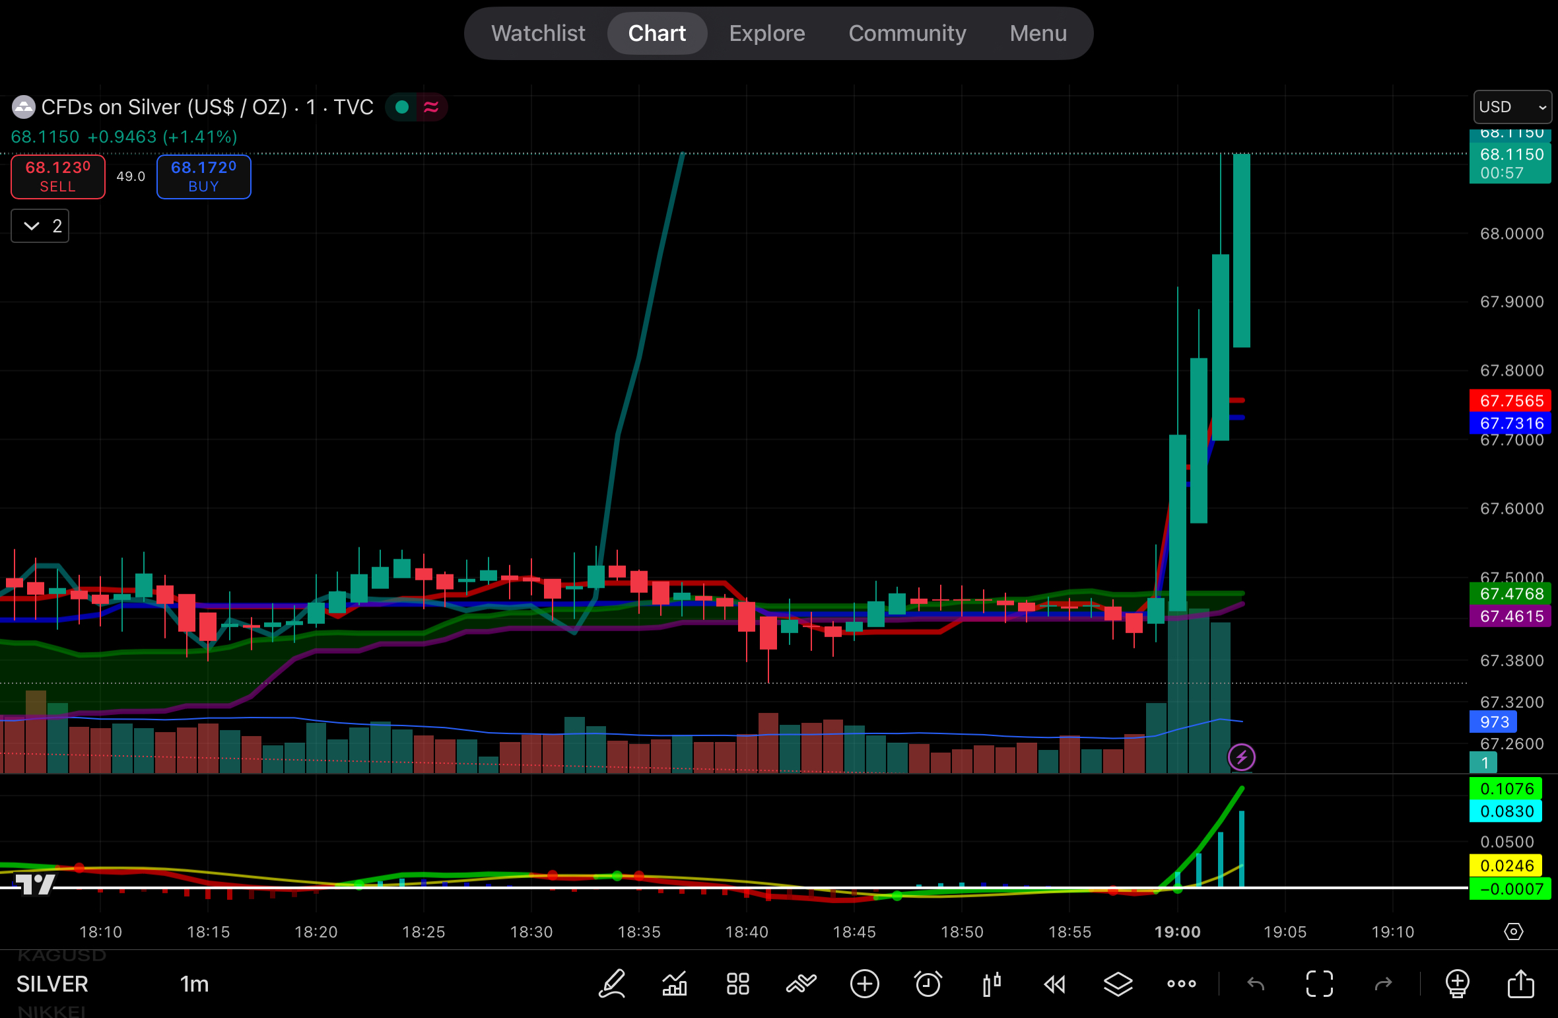Click the alarm clock alert icon
The height and width of the screenshot is (1018, 1558).
pyautogui.click(x=928, y=984)
